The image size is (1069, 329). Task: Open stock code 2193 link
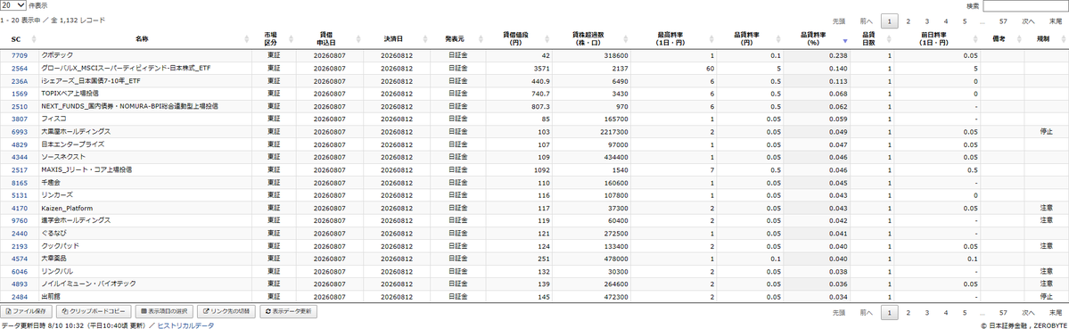click(19, 246)
